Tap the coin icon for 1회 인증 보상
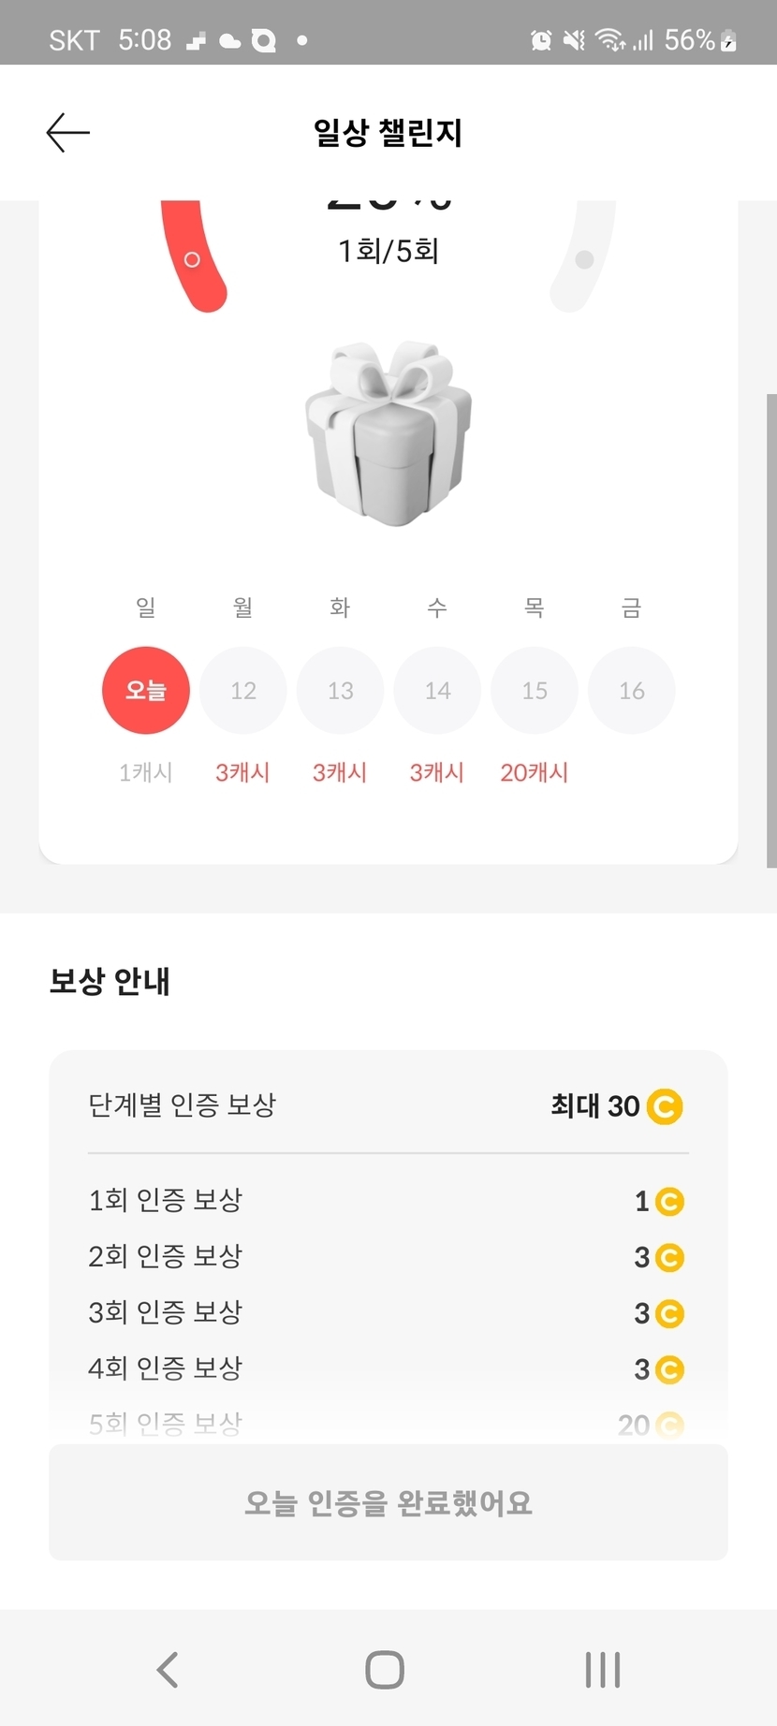Image resolution: width=777 pixels, height=1726 pixels. (669, 1201)
